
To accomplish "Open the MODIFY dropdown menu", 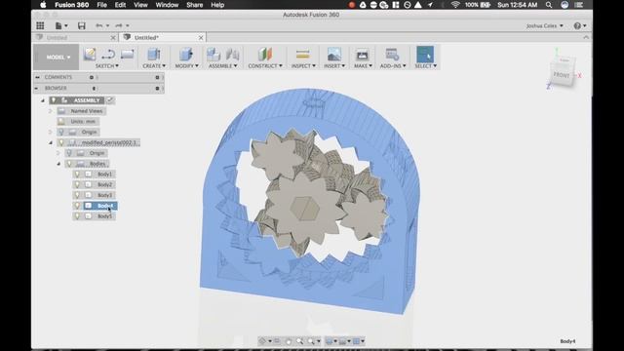I will point(186,65).
